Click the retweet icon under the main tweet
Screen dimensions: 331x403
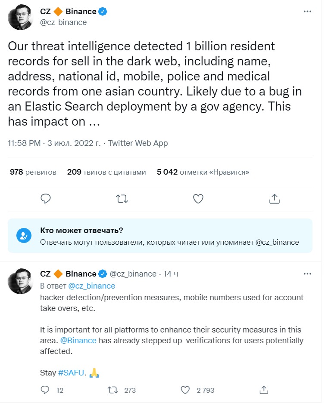pyautogui.click(x=122, y=198)
